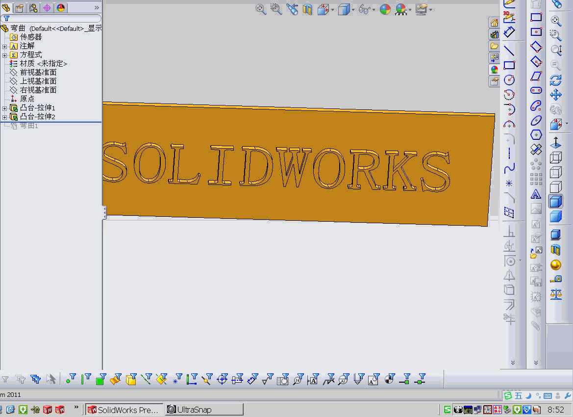
Task: Open the DimXpertManager tab icon
Action: [x=47, y=8]
